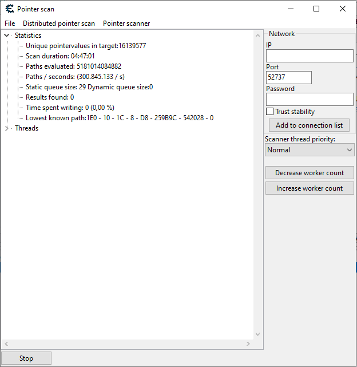Select the Scan duration row
Screen dimensions: 357x367
[60, 56]
